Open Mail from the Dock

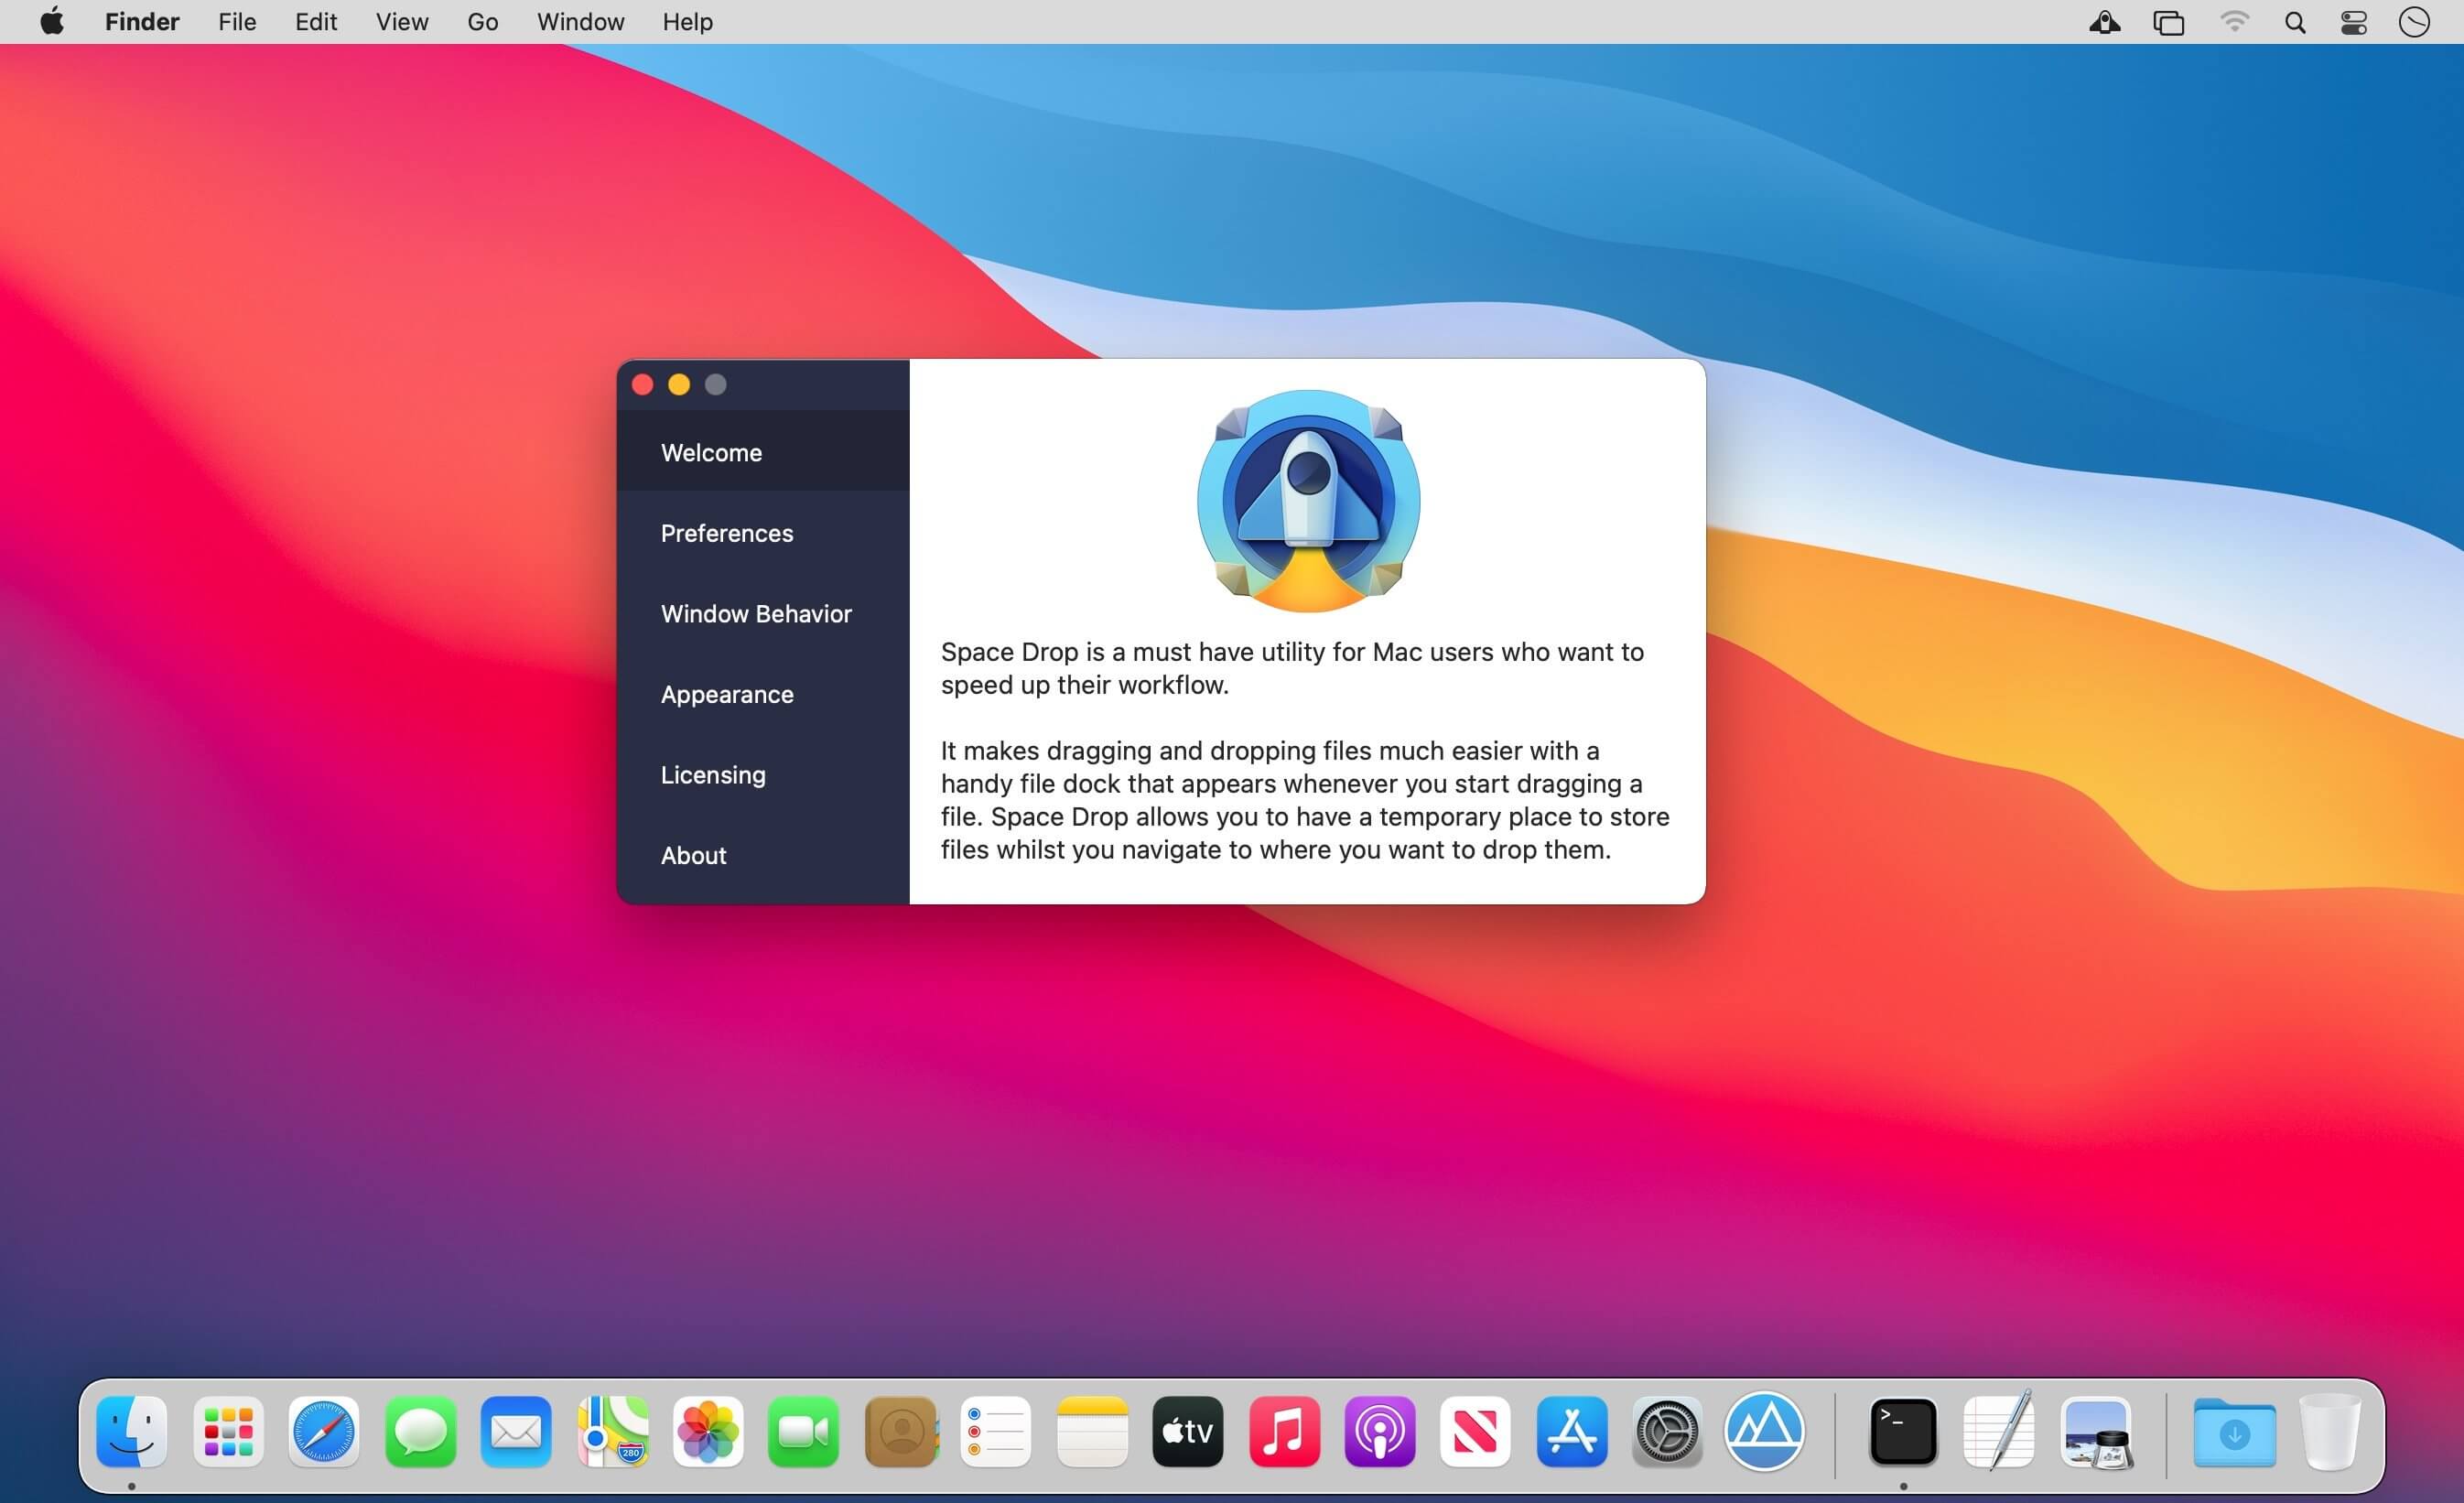tap(516, 1431)
